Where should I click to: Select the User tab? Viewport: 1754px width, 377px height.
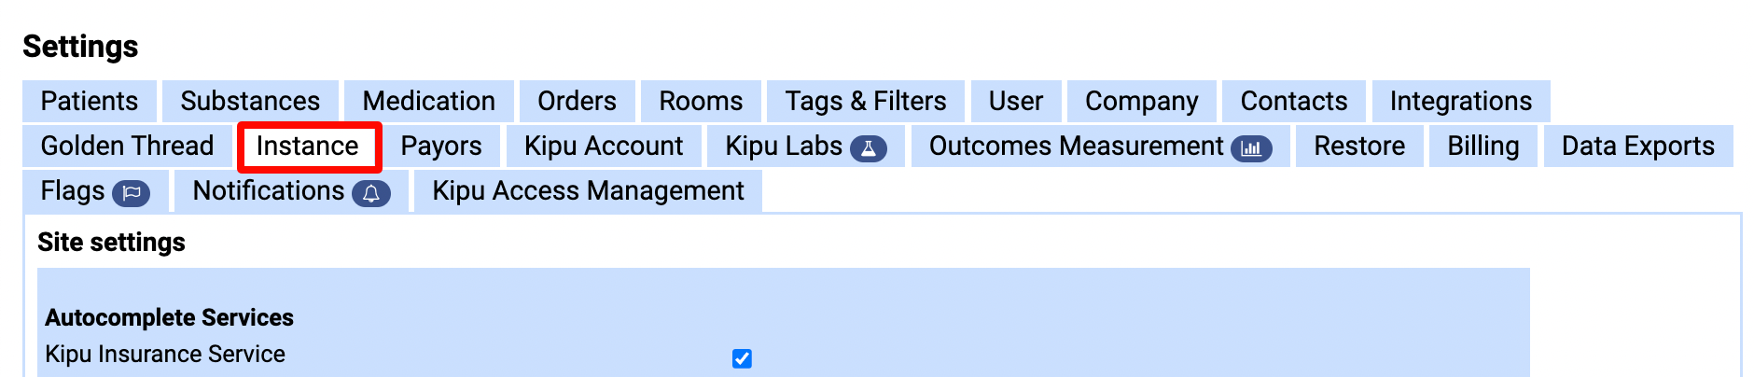point(1016,101)
